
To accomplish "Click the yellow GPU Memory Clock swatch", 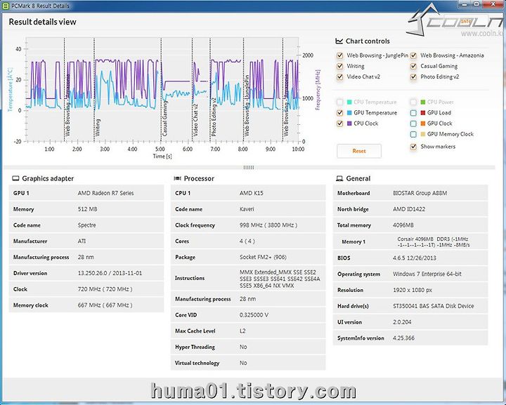I will [x=423, y=134].
